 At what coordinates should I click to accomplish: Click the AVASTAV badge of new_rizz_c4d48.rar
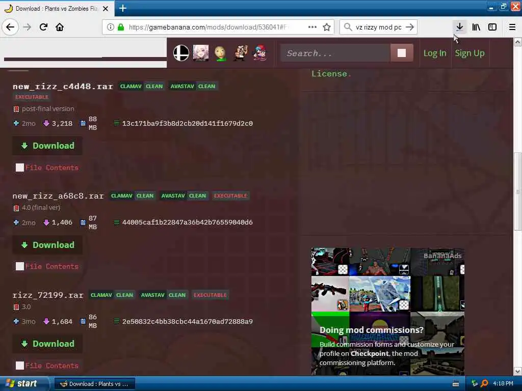click(x=182, y=87)
